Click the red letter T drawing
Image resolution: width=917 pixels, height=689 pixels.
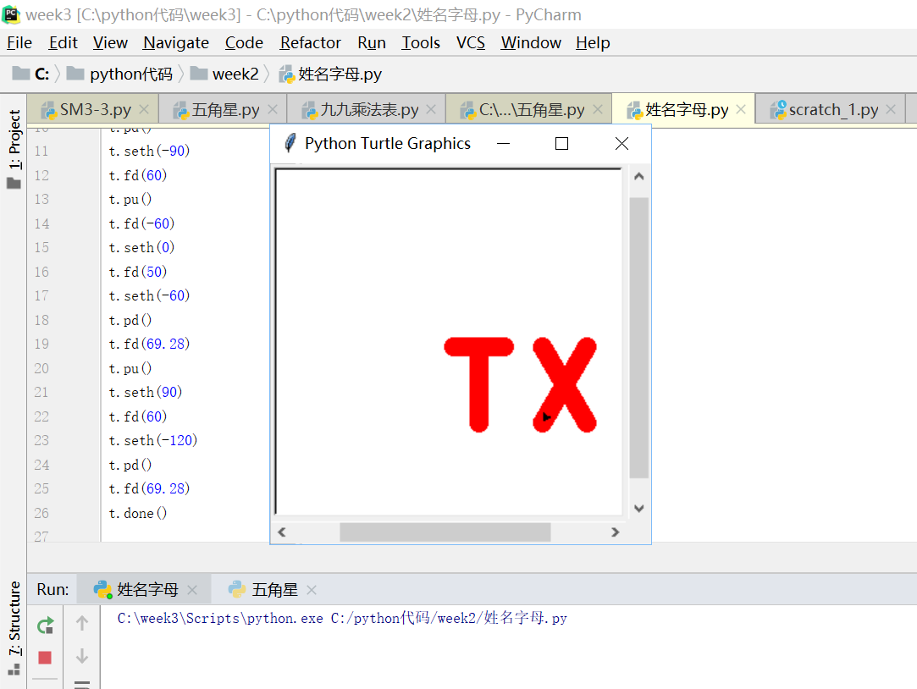click(479, 384)
